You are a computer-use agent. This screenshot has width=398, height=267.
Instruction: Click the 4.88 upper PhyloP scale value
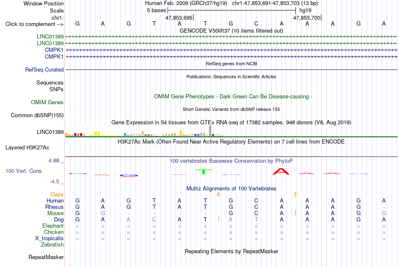54,161
